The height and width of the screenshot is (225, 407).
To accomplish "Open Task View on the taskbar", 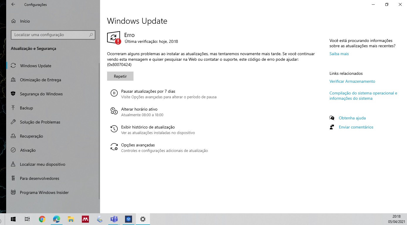I will click(27, 219).
